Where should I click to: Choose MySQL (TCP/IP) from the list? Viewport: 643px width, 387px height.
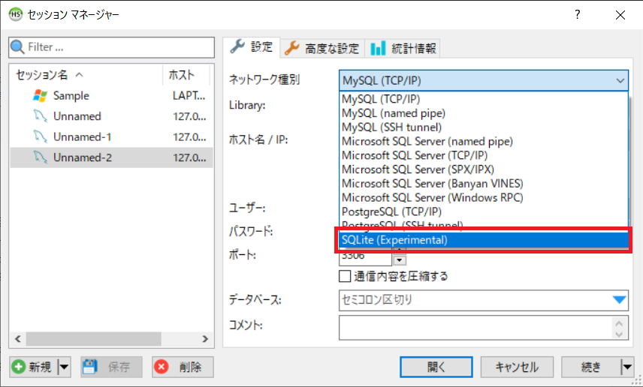coord(484,99)
